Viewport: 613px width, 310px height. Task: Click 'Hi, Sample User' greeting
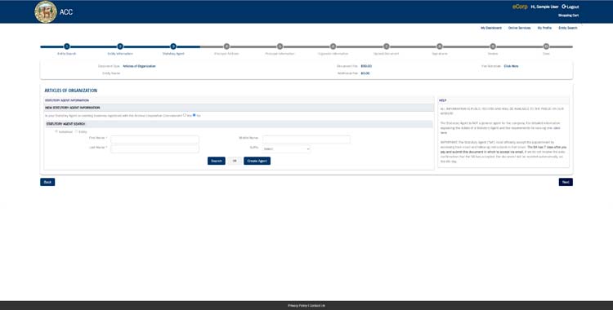click(x=544, y=7)
